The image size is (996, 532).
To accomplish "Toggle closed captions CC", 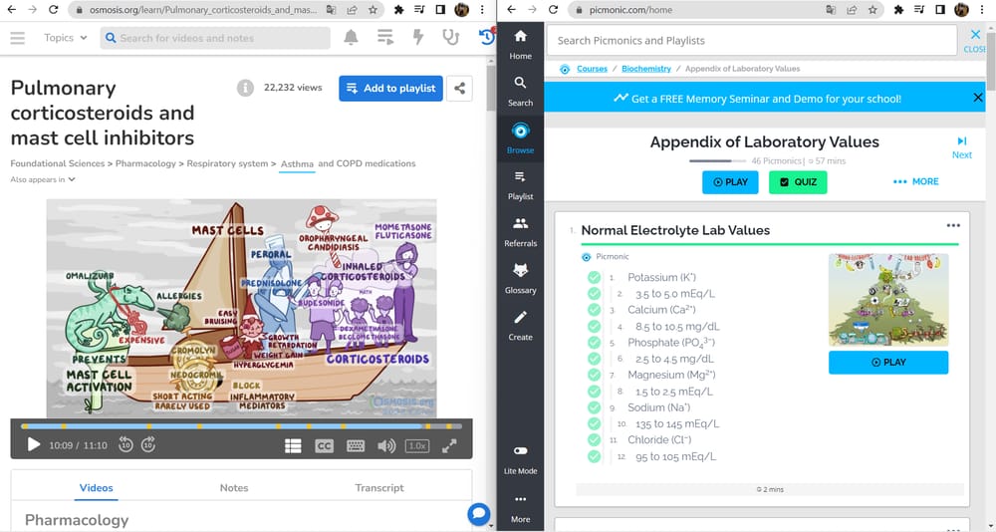I will click(324, 445).
